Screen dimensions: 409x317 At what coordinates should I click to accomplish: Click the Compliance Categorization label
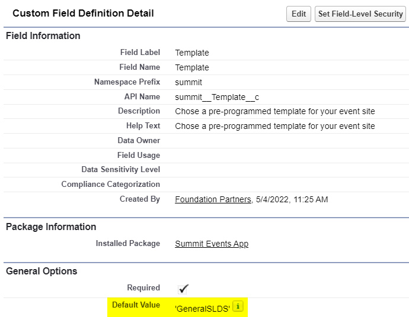tap(111, 185)
